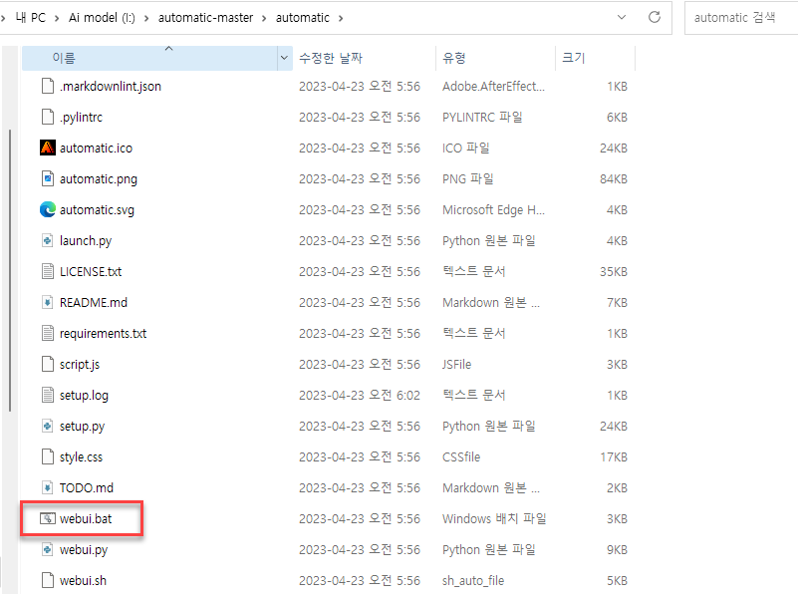The width and height of the screenshot is (798, 601).
Task: Select the file named launch.py
Action: [x=86, y=241]
